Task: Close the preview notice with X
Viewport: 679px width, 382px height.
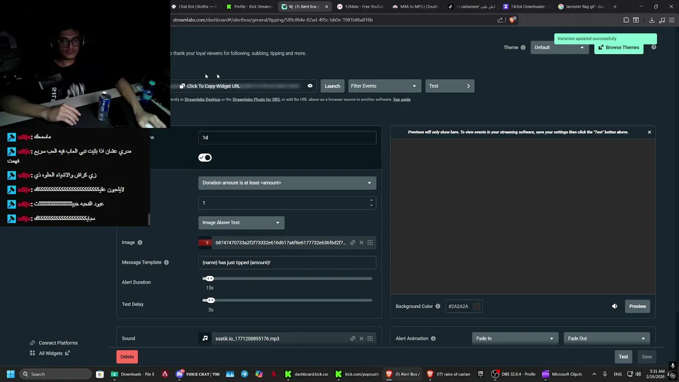Action: [x=649, y=132]
